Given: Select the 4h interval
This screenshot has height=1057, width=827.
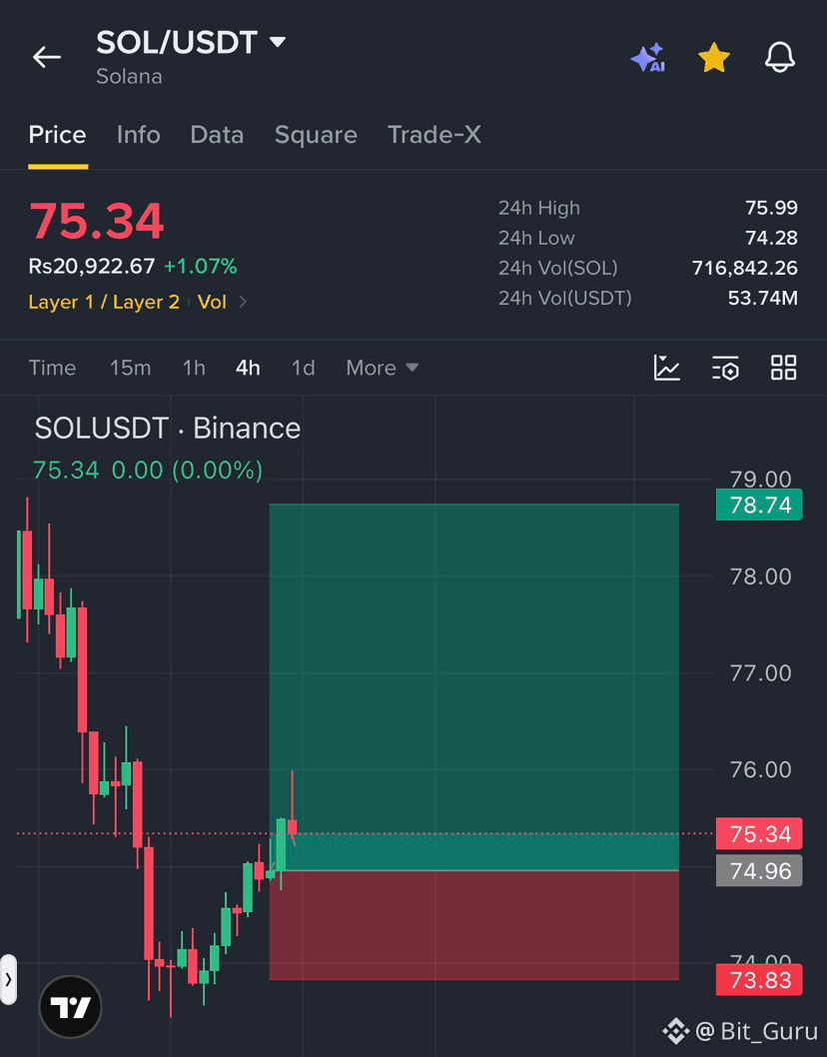Looking at the screenshot, I should pos(248,368).
